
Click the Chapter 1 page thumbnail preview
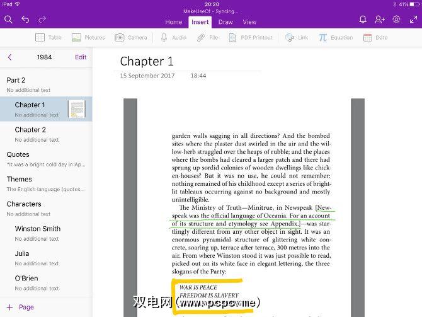pyautogui.click(x=77, y=109)
